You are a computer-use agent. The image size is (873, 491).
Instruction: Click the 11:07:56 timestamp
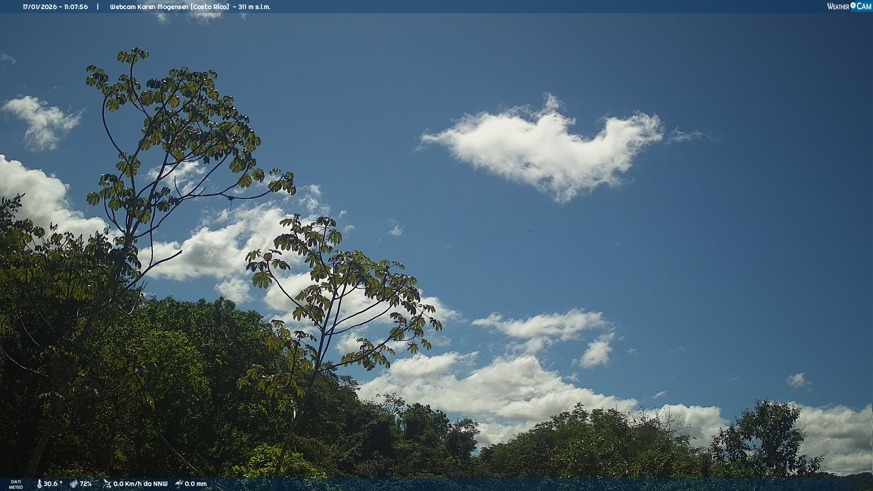coord(76,7)
